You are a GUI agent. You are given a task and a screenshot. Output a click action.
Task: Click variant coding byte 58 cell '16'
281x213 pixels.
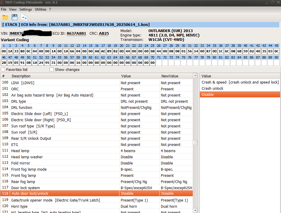78,63
